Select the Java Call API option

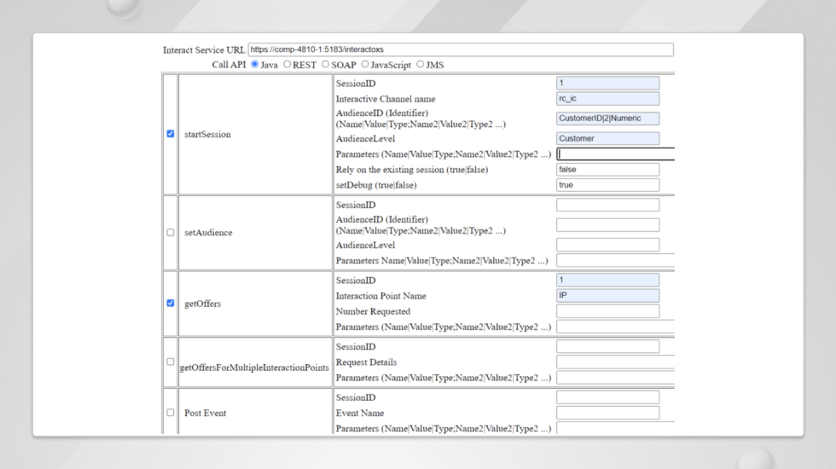click(x=255, y=64)
